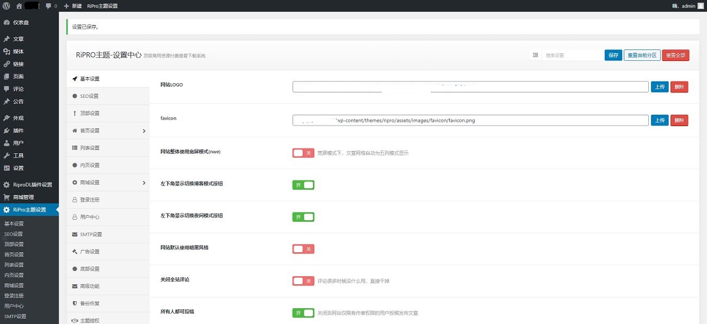Click 删除 in the favicon row

tap(679, 120)
